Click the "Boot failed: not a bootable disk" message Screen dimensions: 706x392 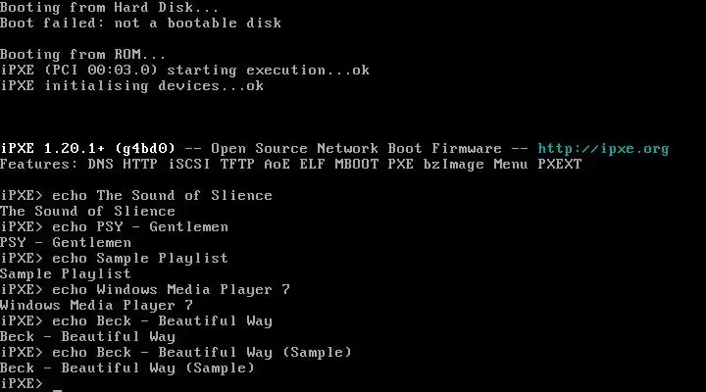(140, 23)
